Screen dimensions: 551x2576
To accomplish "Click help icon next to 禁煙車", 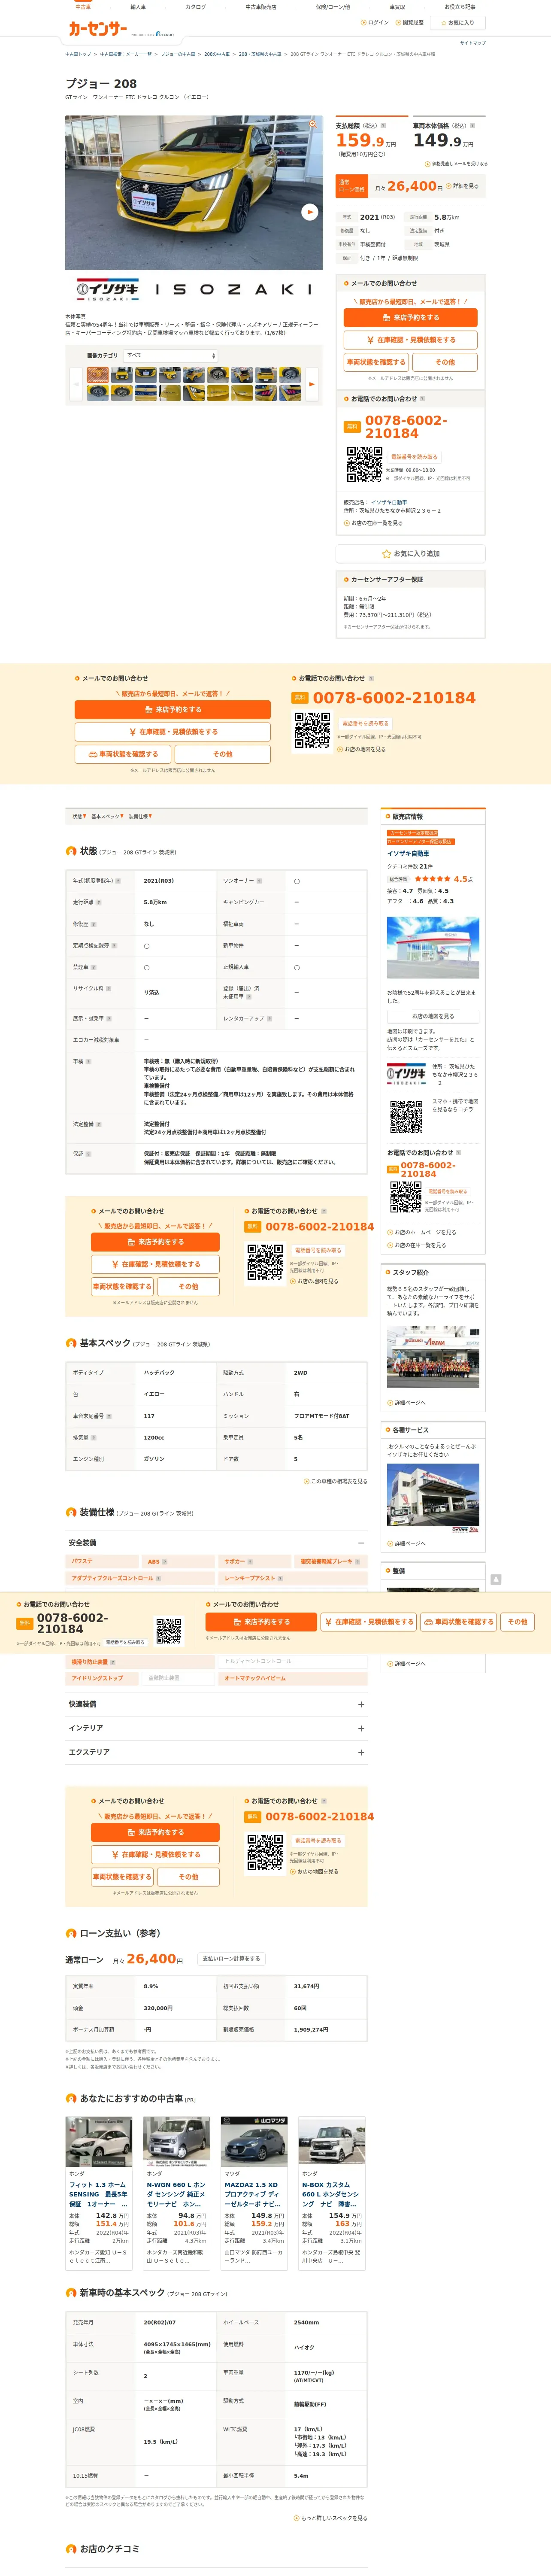I will coord(94,967).
